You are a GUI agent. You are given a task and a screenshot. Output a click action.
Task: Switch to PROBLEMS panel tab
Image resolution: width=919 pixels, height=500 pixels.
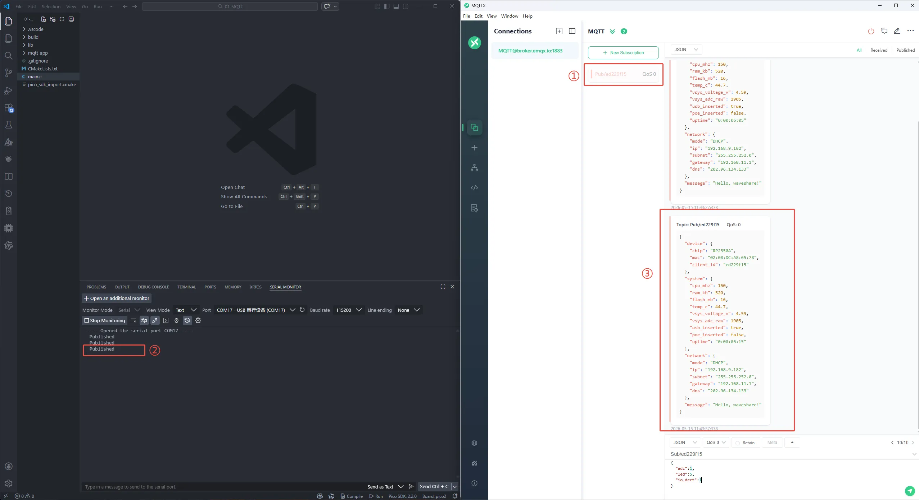tap(96, 287)
